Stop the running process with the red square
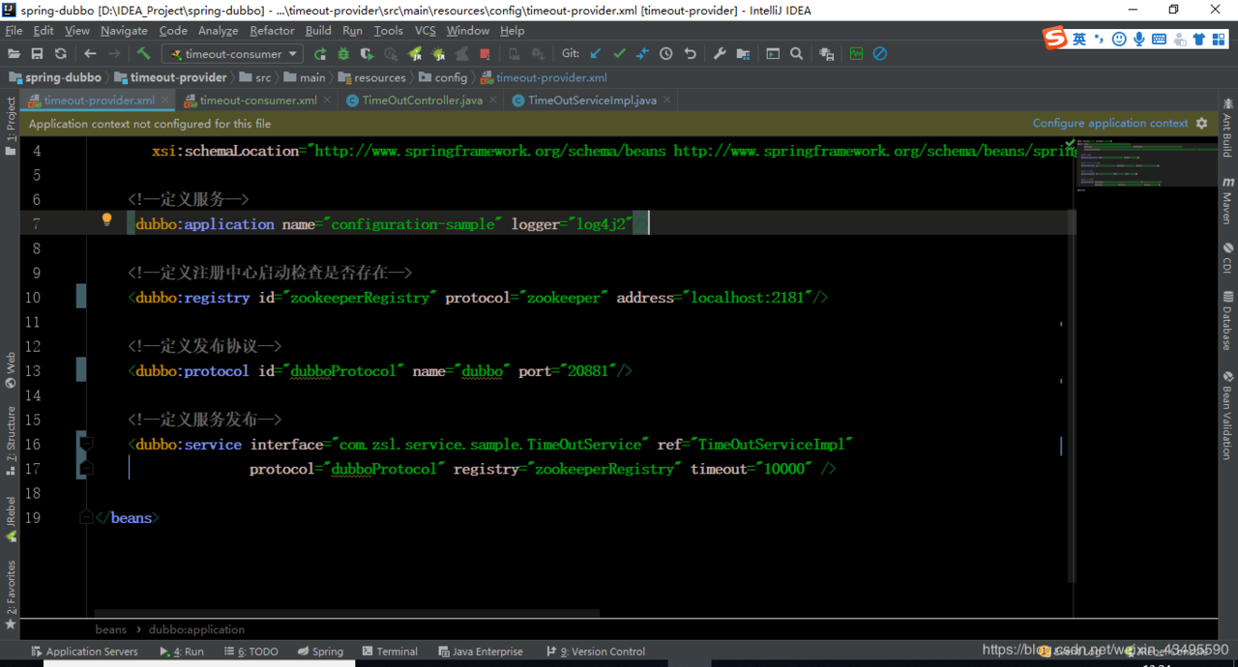 coord(486,54)
